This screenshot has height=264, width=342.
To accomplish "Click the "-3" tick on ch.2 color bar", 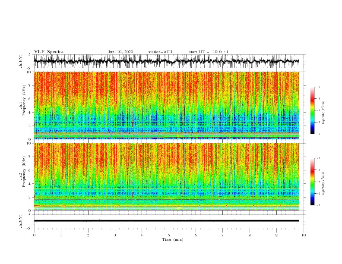I will [318, 158].
